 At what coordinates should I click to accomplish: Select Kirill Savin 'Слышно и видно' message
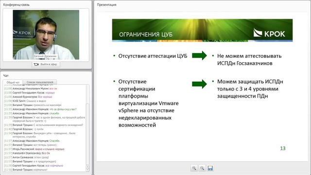[x=25, y=101]
